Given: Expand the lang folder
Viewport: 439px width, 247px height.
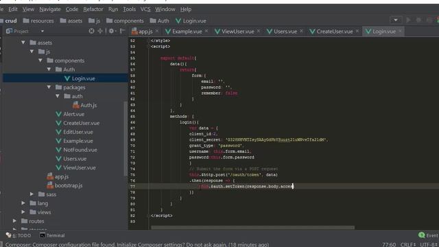Looking at the screenshot, I should coord(23,203).
